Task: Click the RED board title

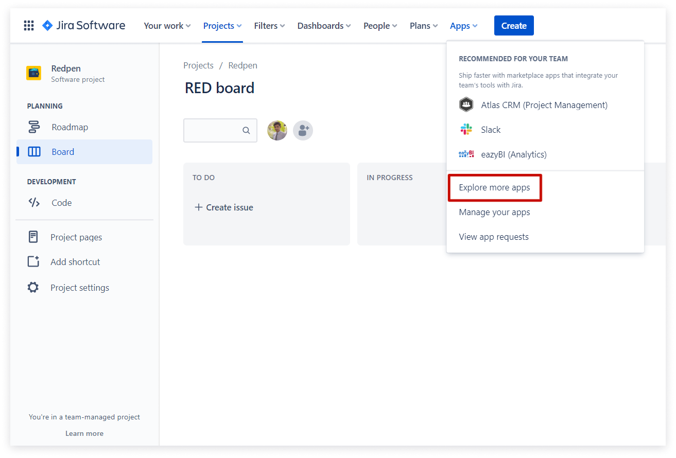Action: [x=219, y=88]
